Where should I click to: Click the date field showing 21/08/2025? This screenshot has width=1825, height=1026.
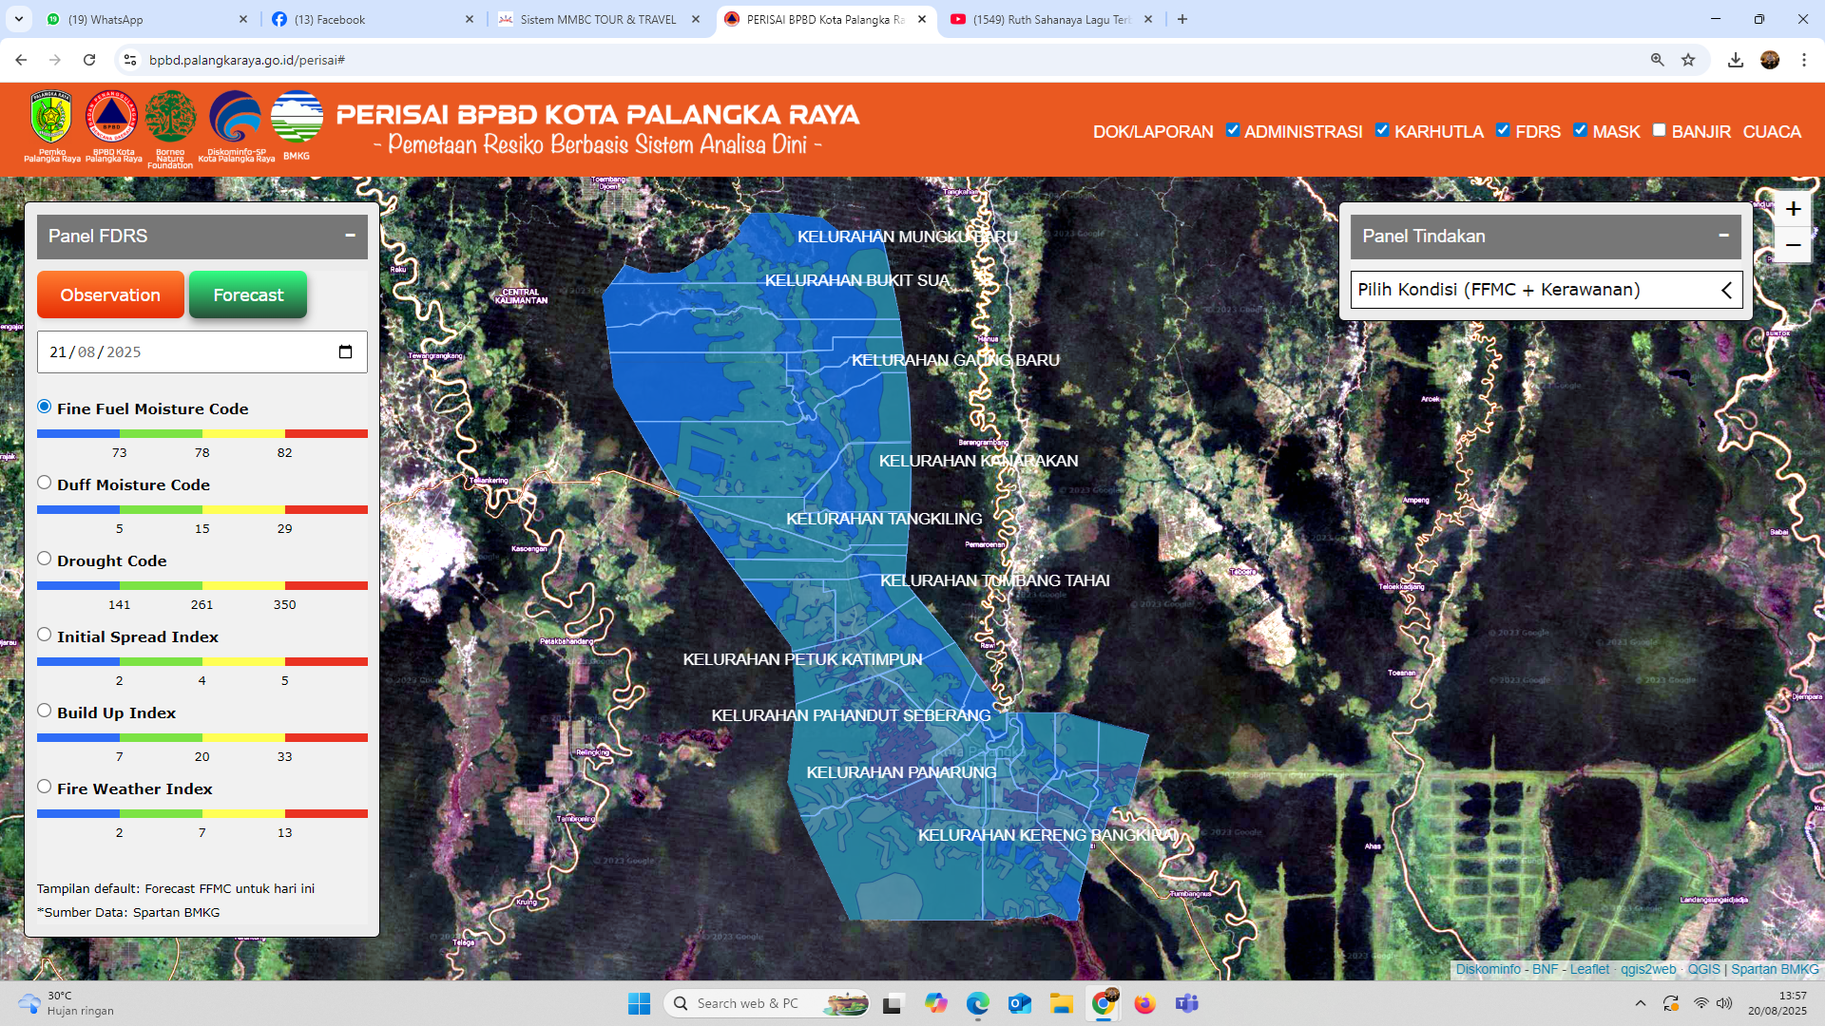click(202, 351)
